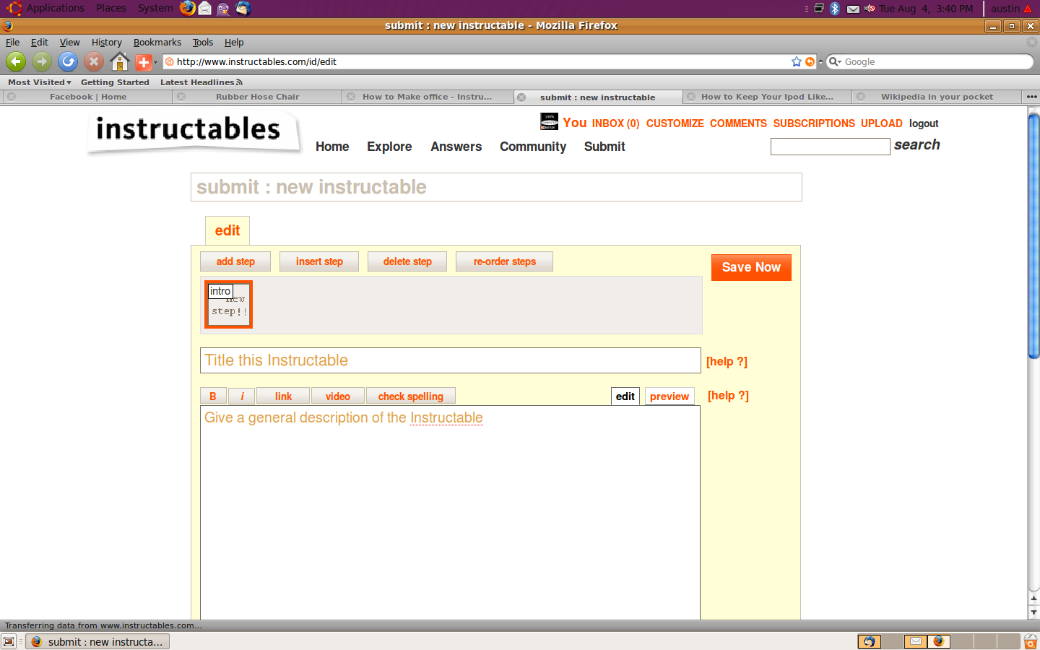1040x650 pixels.
Task: Open the File menu
Action: 13,43
